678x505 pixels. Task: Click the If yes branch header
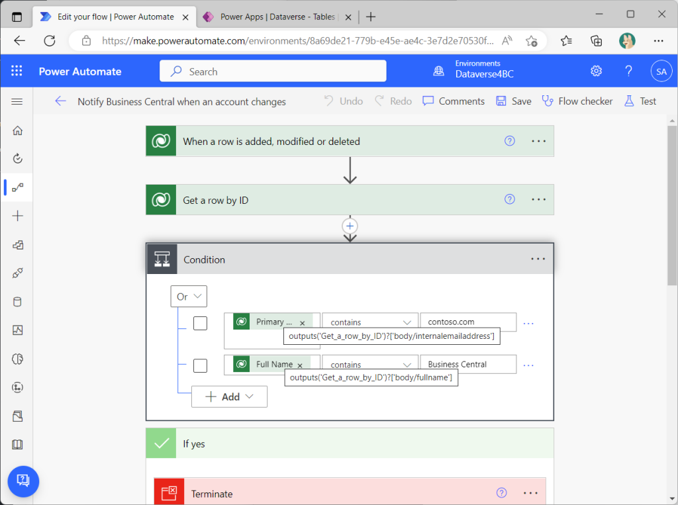tap(350, 443)
